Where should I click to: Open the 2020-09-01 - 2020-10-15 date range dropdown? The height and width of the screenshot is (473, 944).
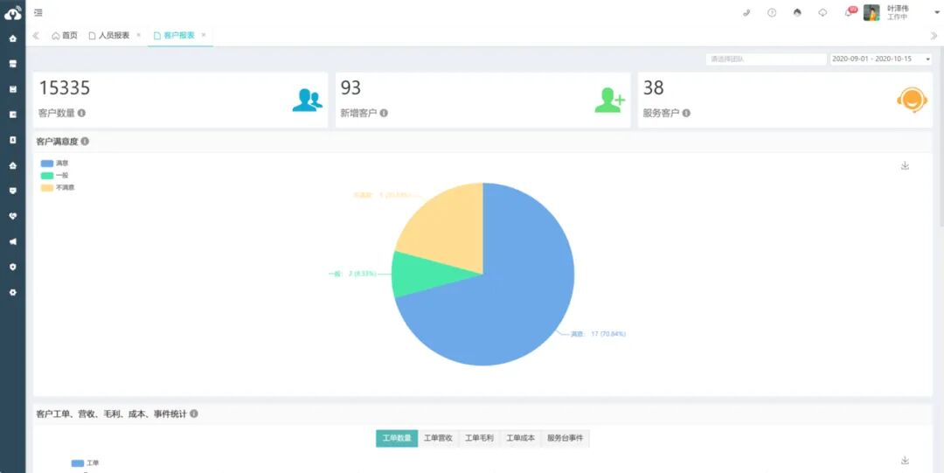pyautogui.click(x=881, y=59)
